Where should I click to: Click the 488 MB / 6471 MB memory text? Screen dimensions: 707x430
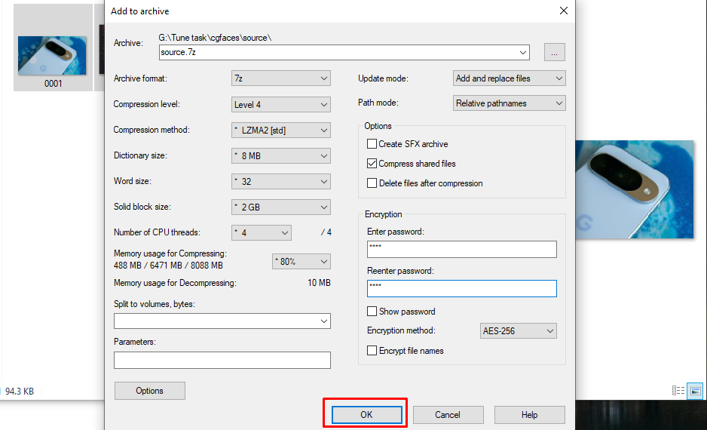pyautogui.click(x=168, y=266)
